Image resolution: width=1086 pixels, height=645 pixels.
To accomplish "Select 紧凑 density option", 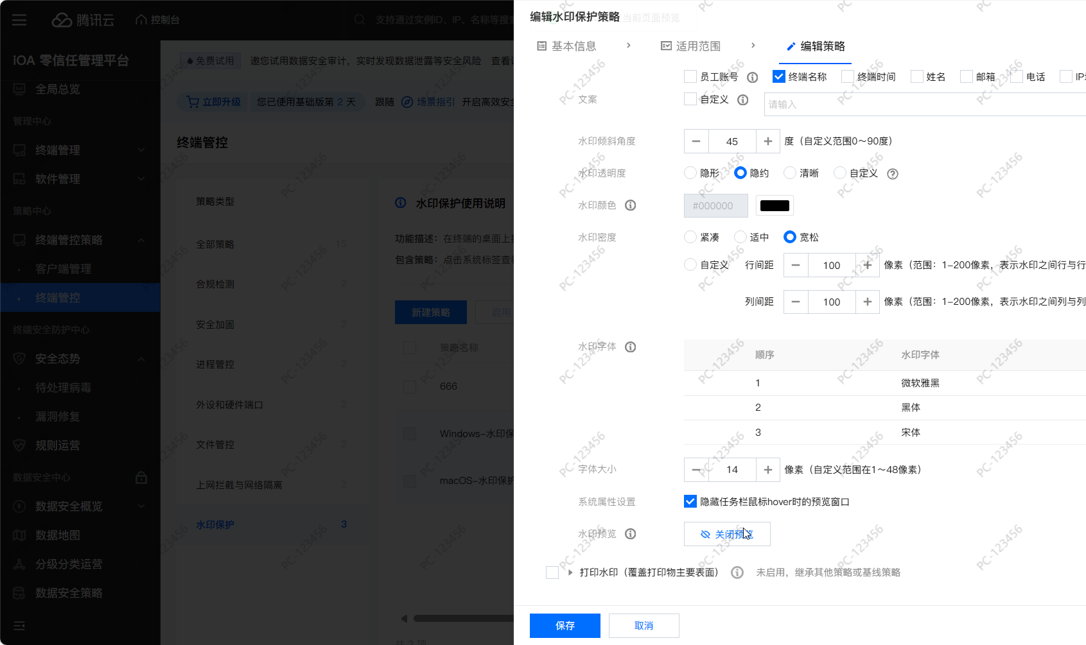I will (x=690, y=237).
